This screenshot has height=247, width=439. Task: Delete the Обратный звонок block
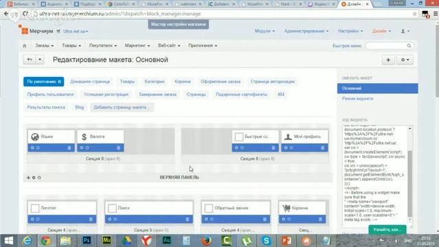click(265, 219)
